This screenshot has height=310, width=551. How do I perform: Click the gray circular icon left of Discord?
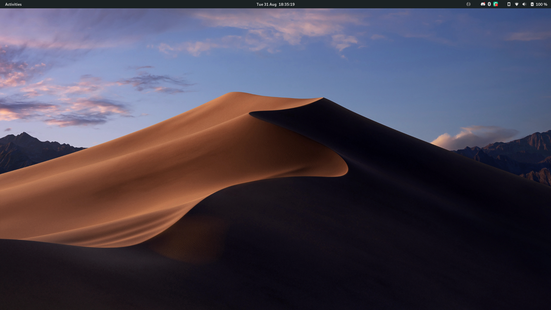pos(468,4)
